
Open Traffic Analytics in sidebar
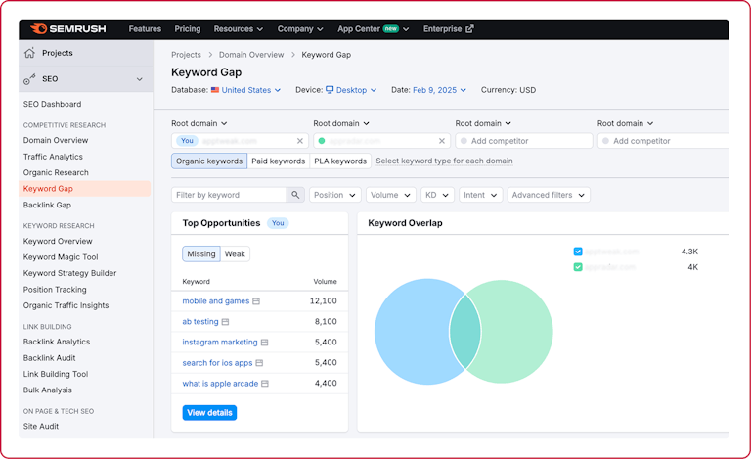coord(53,157)
